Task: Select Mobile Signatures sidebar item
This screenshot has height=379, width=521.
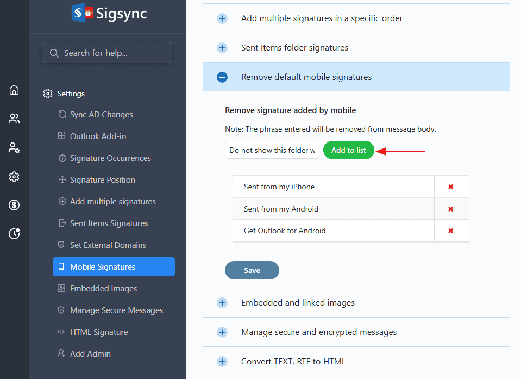Action: click(x=114, y=267)
